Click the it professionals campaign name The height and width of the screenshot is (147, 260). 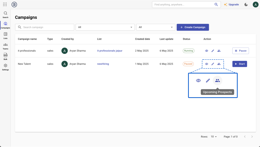[x=27, y=51]
